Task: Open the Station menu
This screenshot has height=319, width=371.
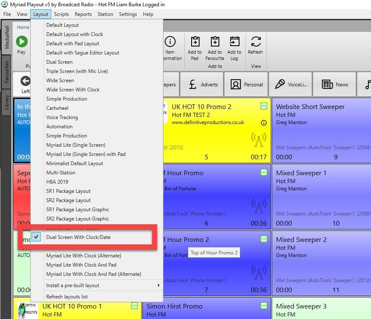Action: pyautogui.click(x=105, y=14)
